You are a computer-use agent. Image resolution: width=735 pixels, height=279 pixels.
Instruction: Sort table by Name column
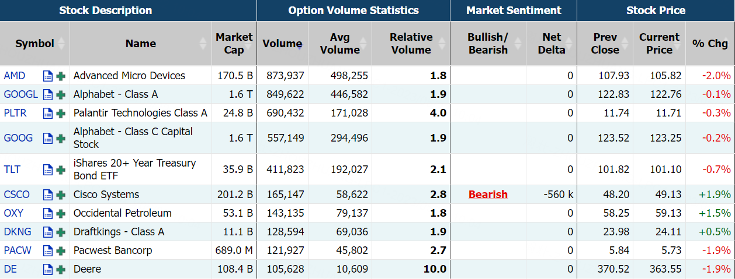pos(141,44)
